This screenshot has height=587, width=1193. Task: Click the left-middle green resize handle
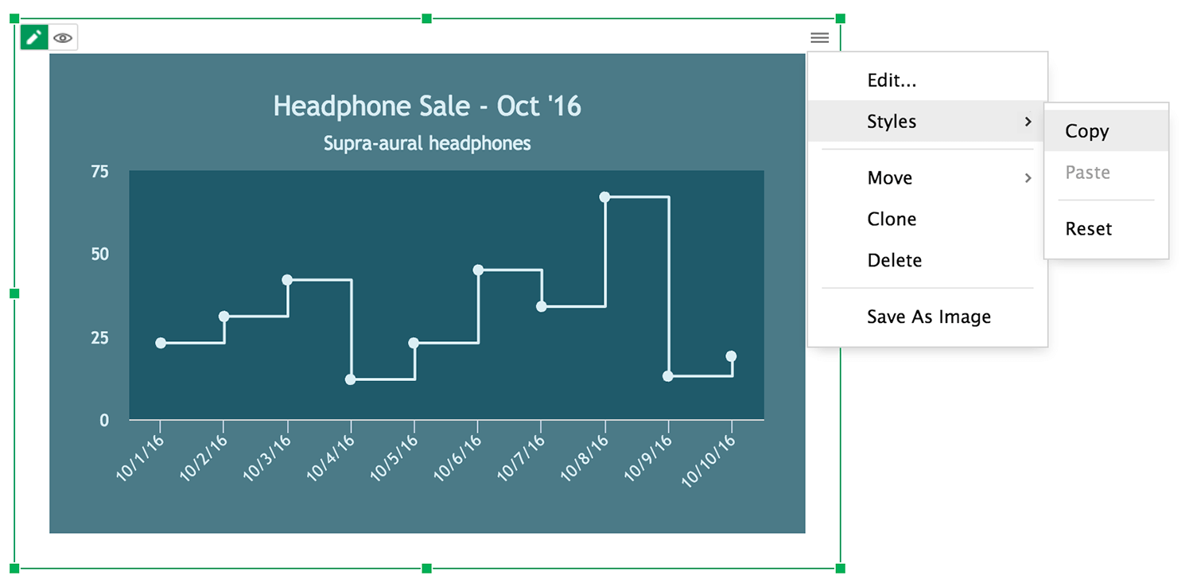tap(14, 293)
